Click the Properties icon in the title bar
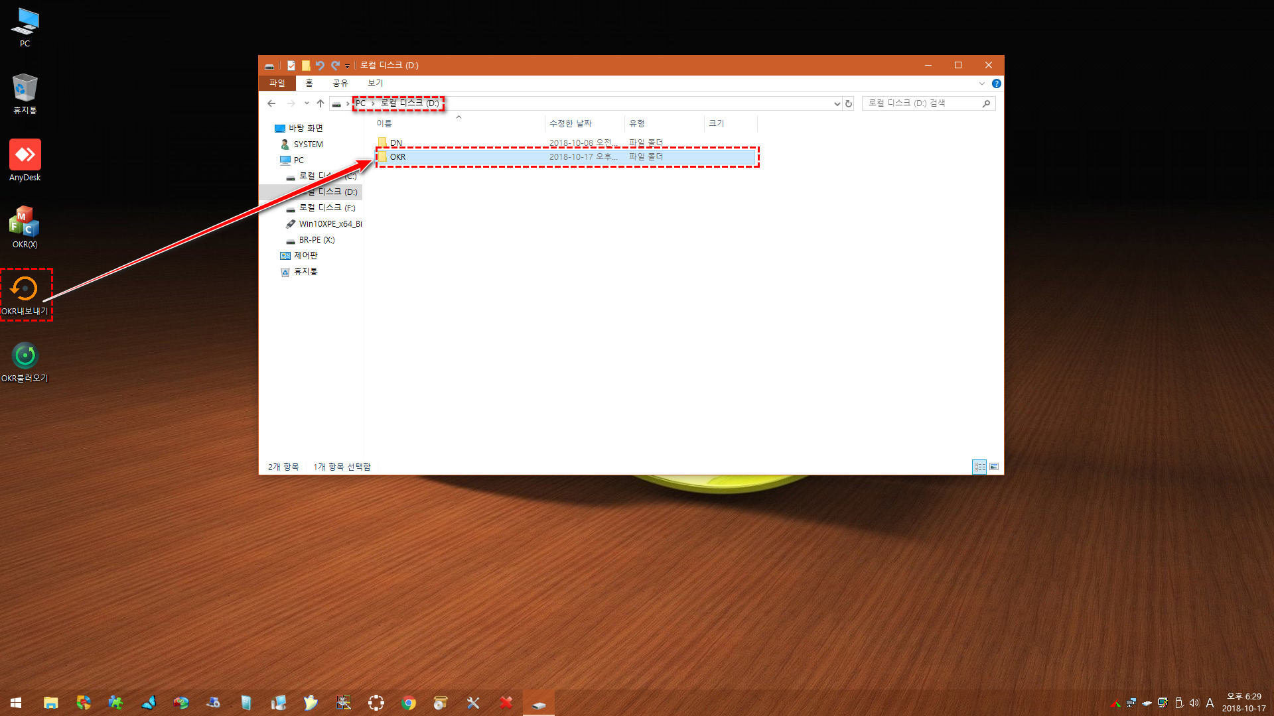 [x=291, y=65]
